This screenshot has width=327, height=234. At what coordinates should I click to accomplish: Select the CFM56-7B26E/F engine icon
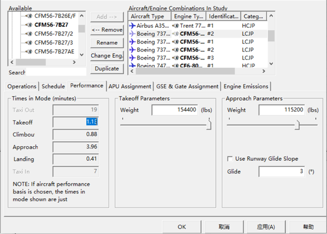coord(29,16)
